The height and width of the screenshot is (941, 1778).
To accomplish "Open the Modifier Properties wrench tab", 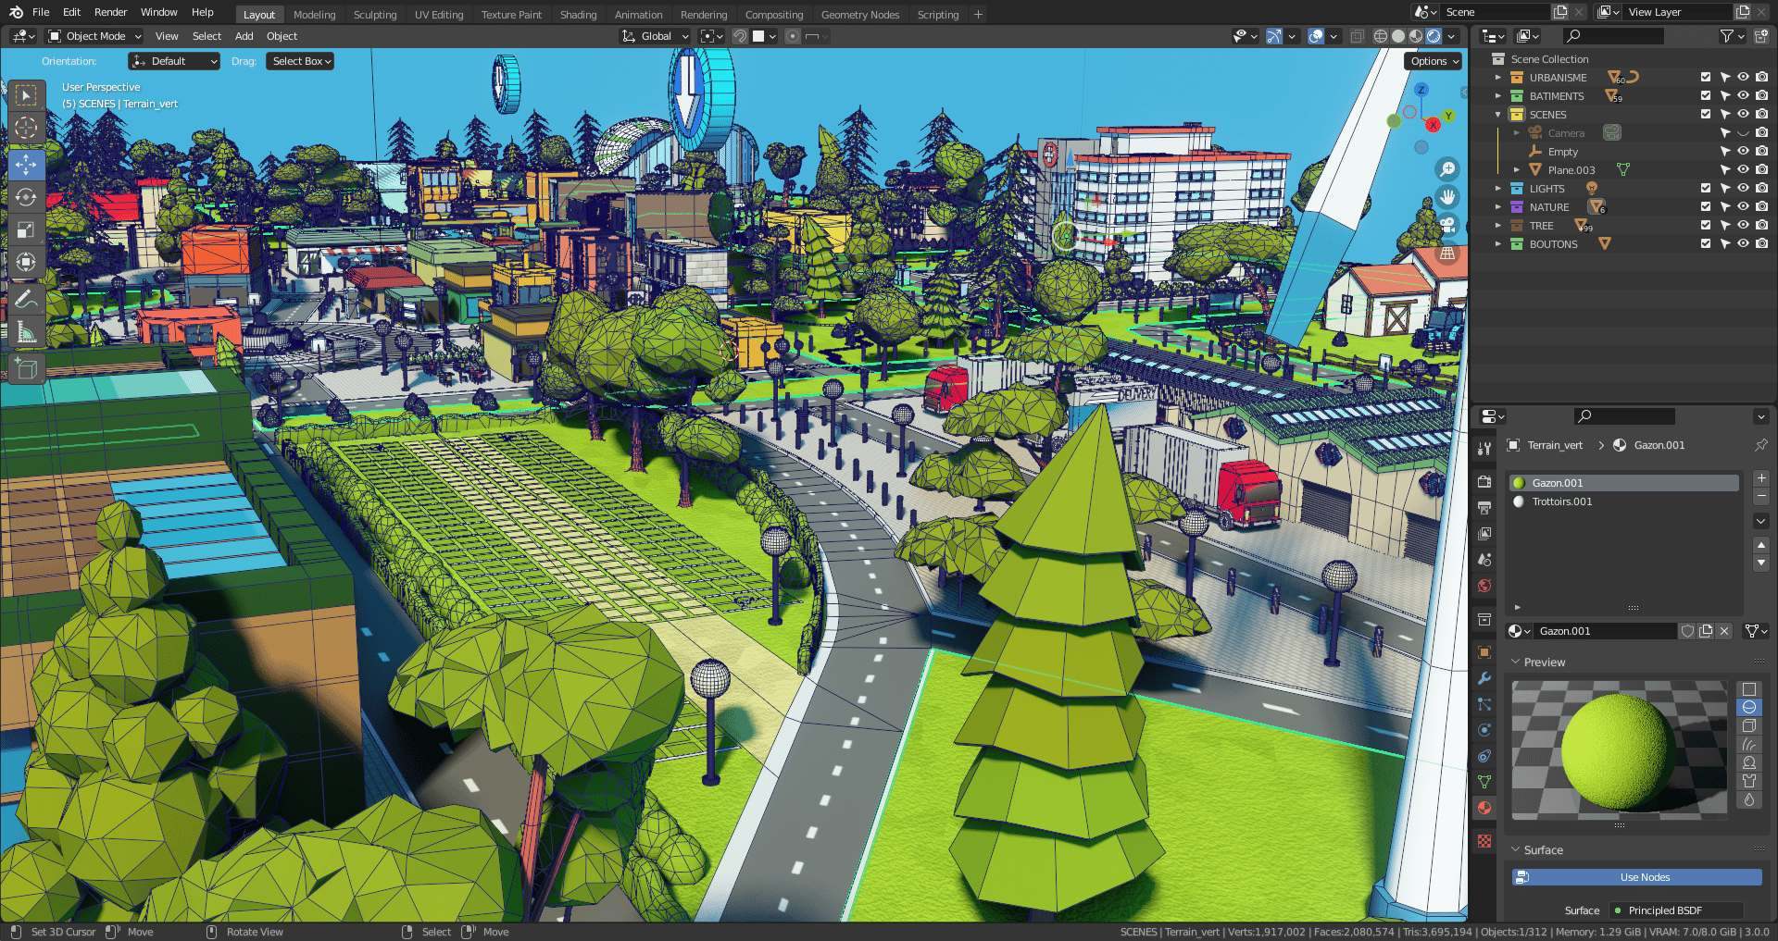I will 1484,678.
